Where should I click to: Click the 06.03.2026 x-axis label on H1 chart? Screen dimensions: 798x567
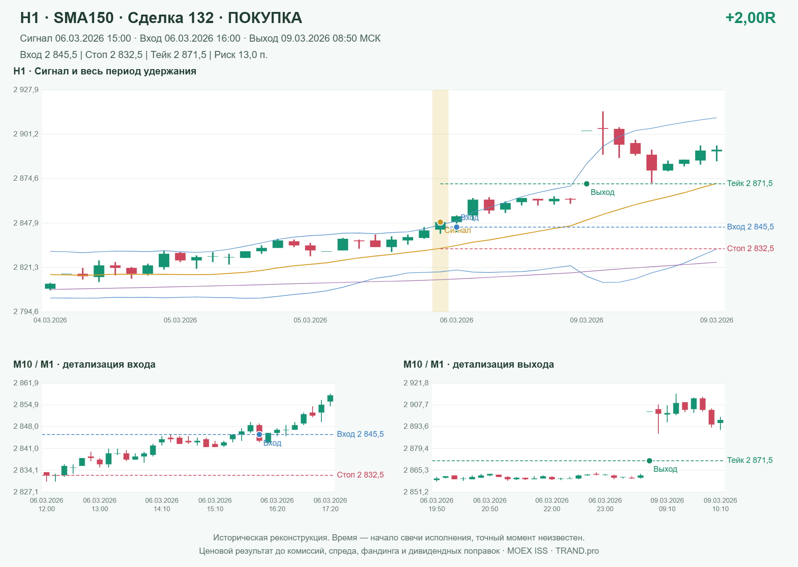[456, 320]
